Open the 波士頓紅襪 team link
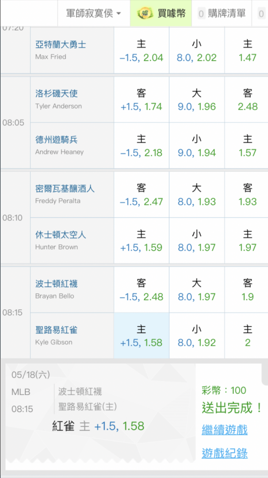 pyautogui.click(x=56, y=284)
